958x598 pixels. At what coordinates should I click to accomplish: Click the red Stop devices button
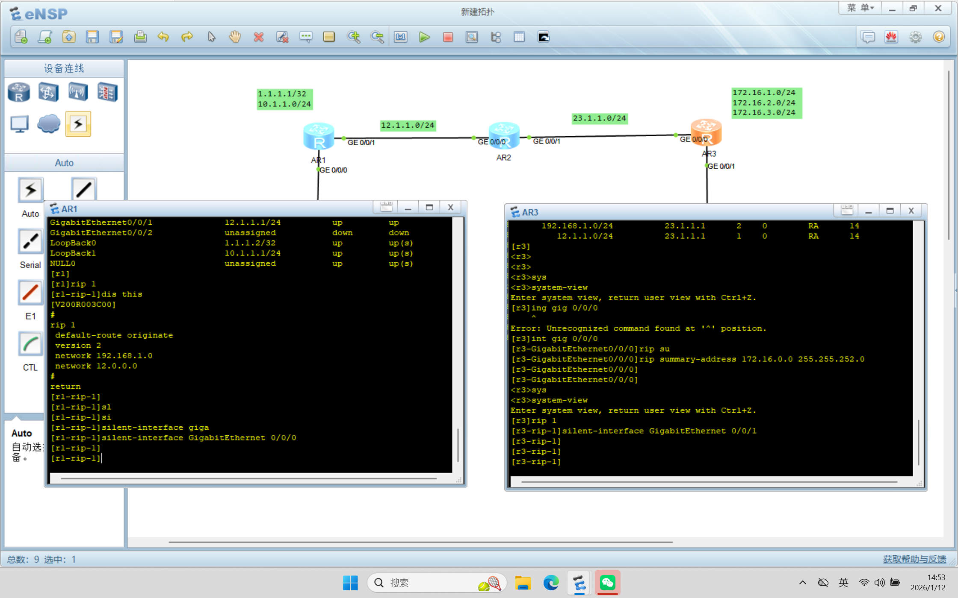pos(448,37)
